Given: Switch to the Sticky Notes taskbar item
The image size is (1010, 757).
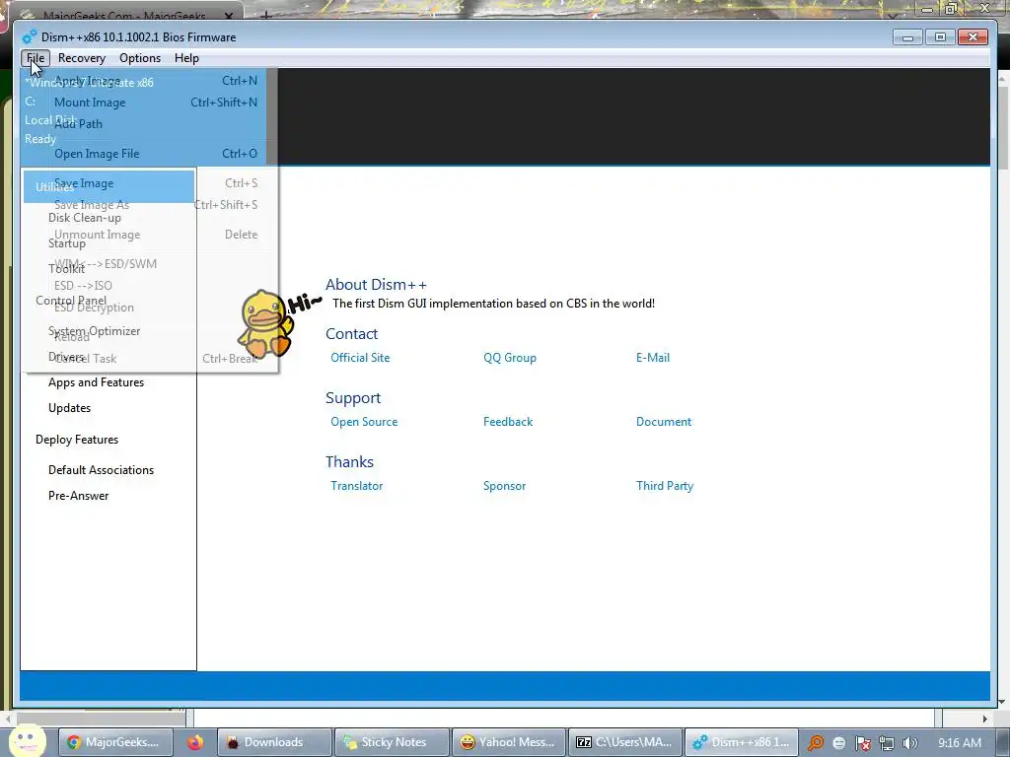Looking at the screenshot, I should coord(392,742).
